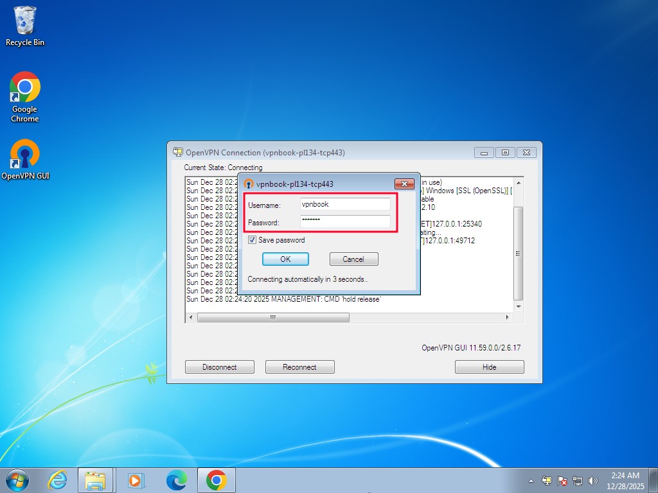The width and height of the screenshot is (658, 493).
Task: Click the Reconnect button
Action: point(299,367)
